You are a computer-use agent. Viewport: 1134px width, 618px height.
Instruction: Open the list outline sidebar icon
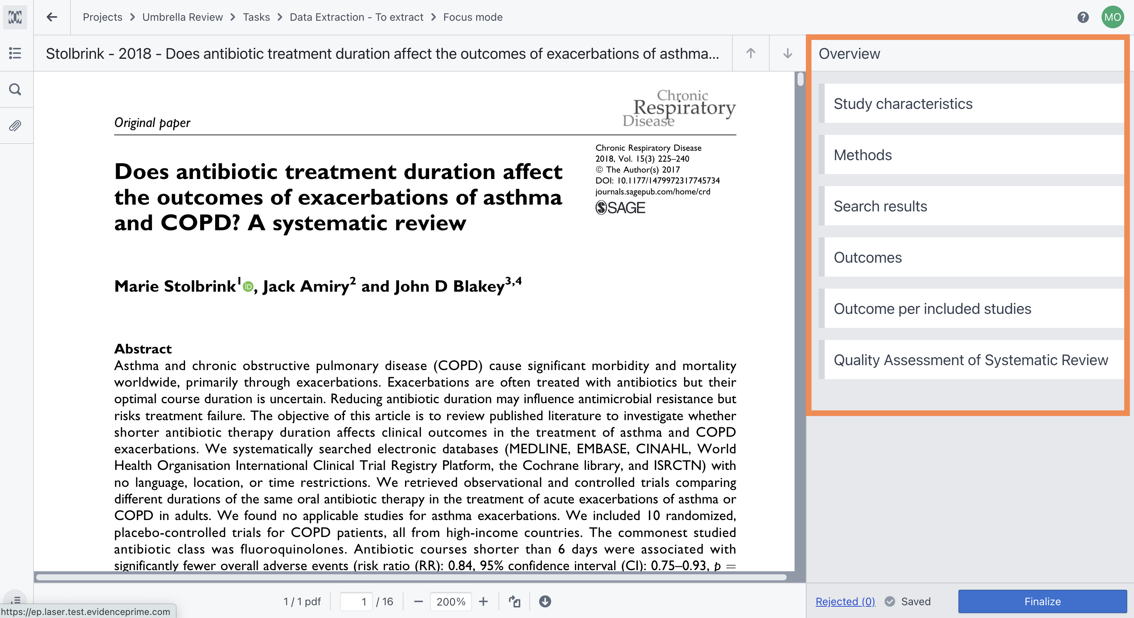(15, 53)
